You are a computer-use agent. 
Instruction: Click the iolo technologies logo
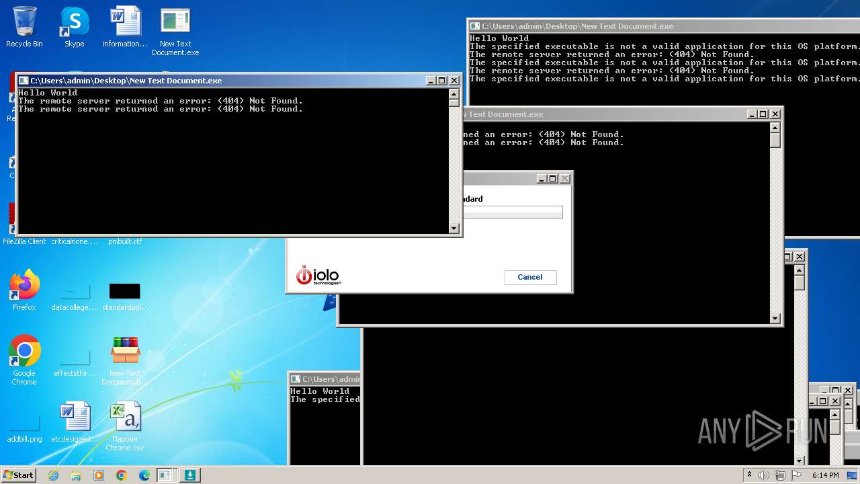tap(318, 275)
